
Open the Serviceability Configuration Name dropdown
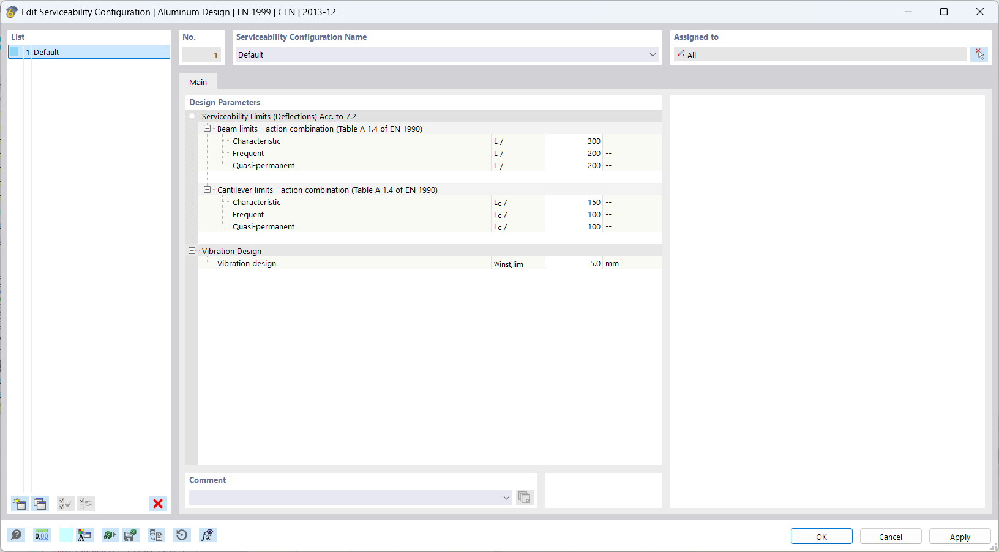[x=653, y=54]
